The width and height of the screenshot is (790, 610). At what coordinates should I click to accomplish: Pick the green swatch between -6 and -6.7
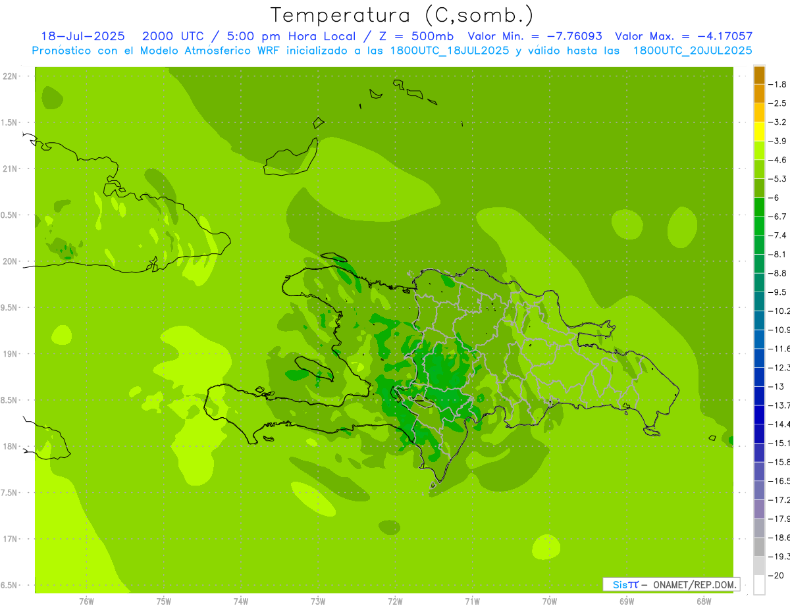click(759, 207)
